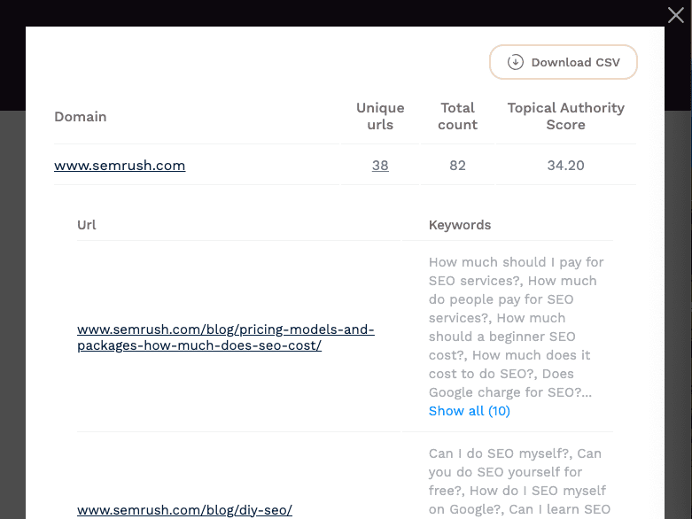Open the www.semrush.com domain link
Image resolution: width=692 pixels, height=519 pixels.
[x=120, y=166]
